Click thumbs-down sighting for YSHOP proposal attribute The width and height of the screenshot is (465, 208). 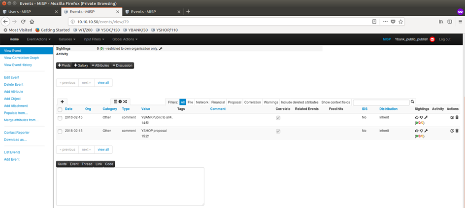(421, 131)
